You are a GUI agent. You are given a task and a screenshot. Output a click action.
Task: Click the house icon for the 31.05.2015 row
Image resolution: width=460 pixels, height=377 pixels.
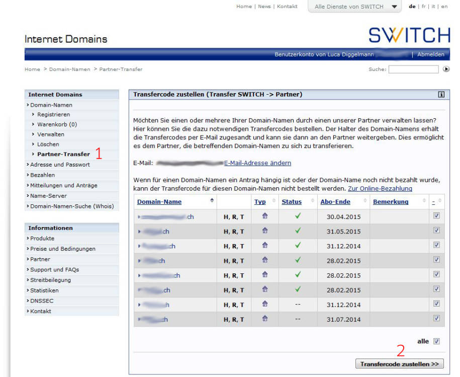click(265, 231)
